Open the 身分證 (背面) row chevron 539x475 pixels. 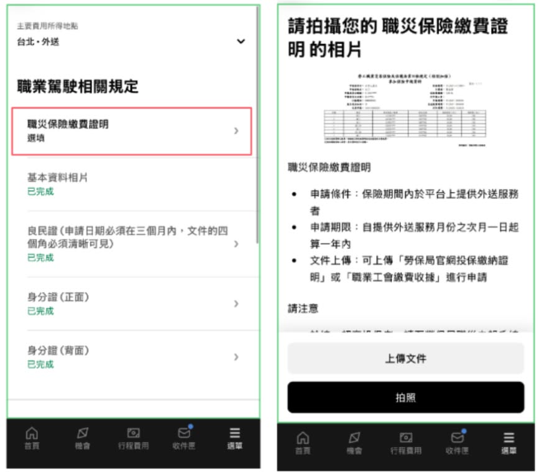[236, 357]
